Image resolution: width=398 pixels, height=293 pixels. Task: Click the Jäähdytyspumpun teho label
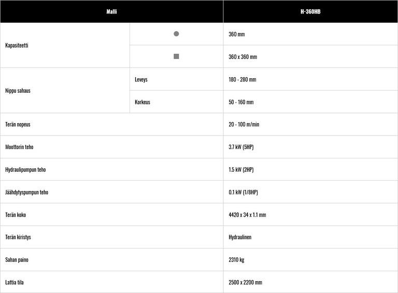[x=26, y=192]
